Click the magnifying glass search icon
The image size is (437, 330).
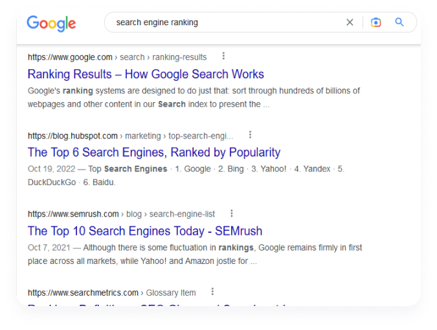tap(399, 23)
